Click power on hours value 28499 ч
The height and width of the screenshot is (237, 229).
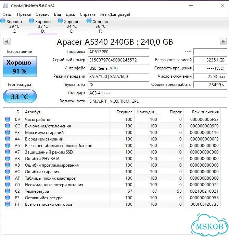point(210,84)
